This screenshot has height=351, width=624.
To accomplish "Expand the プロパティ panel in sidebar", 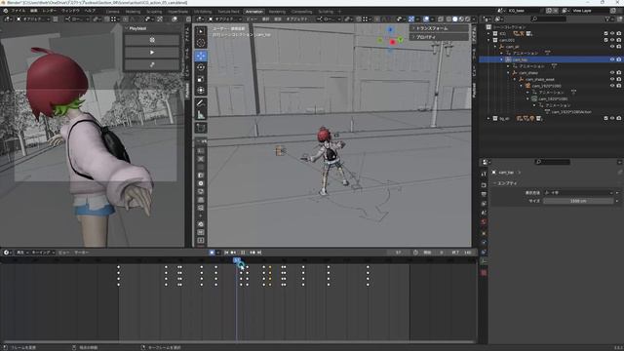I will tap(439, 37).
